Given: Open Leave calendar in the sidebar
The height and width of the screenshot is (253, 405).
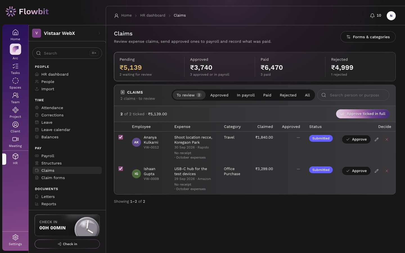Looking at the screenshot, I should (x=67, y=130).
